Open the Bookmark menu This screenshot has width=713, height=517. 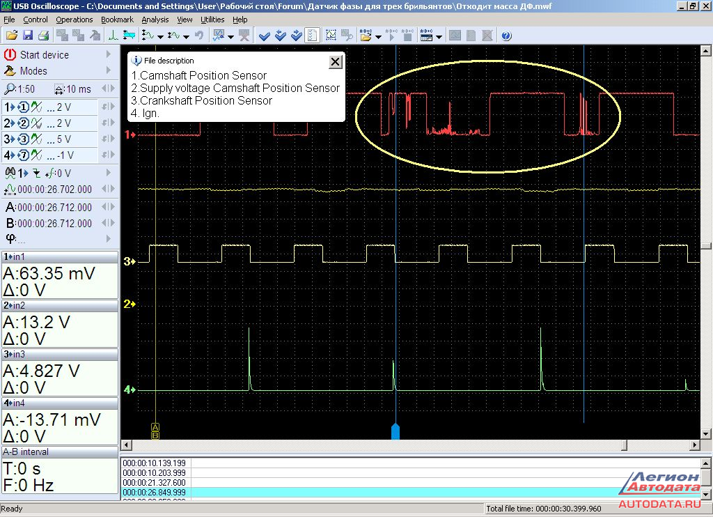[x=117, y=20]
